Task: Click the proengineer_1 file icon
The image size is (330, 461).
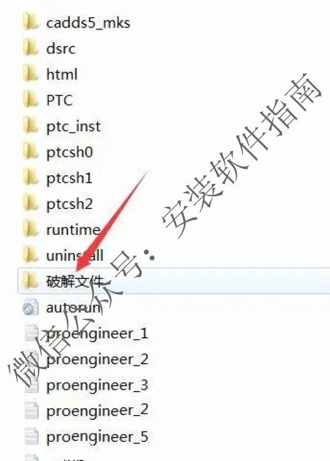Action: [31, 333]
